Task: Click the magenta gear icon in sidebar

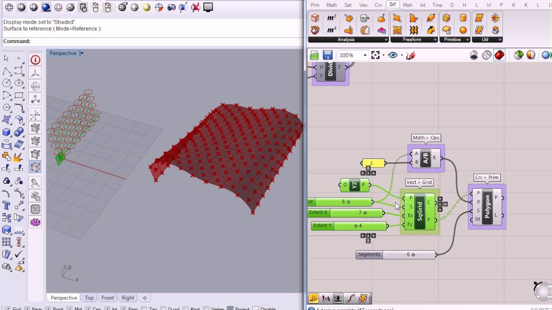Action: pyautogui.click(x=35, y=222)
